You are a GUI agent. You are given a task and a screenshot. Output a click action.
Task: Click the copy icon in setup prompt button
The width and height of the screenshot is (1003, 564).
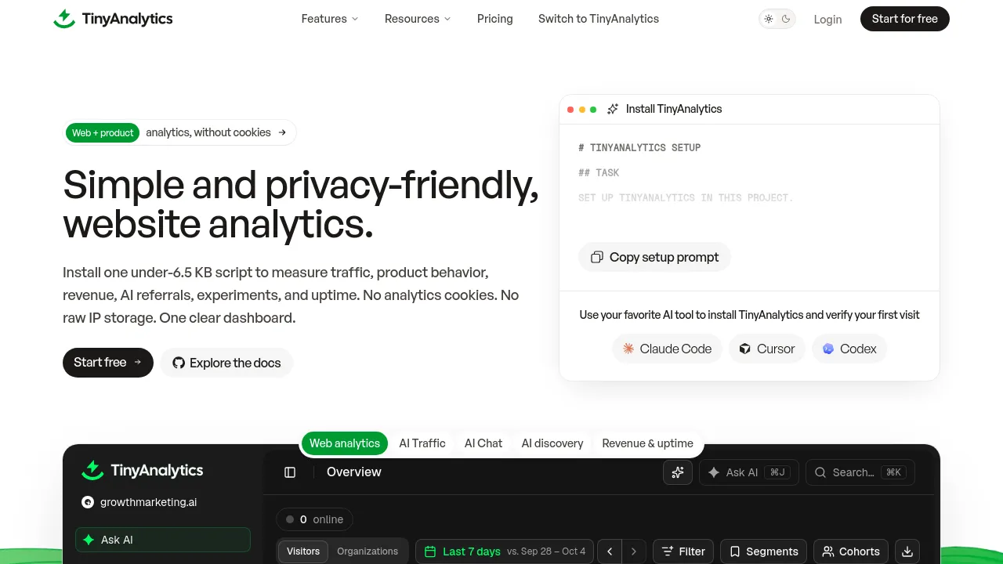597,257
